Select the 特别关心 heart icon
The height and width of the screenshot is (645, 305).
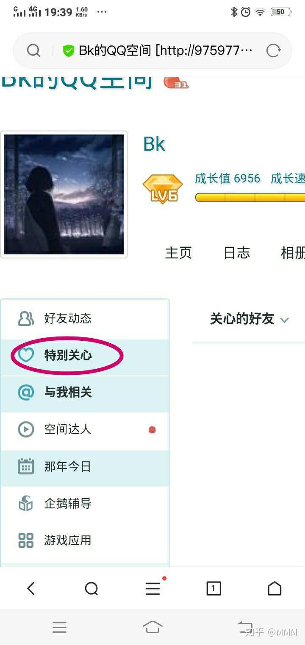(x=26, y=355)
